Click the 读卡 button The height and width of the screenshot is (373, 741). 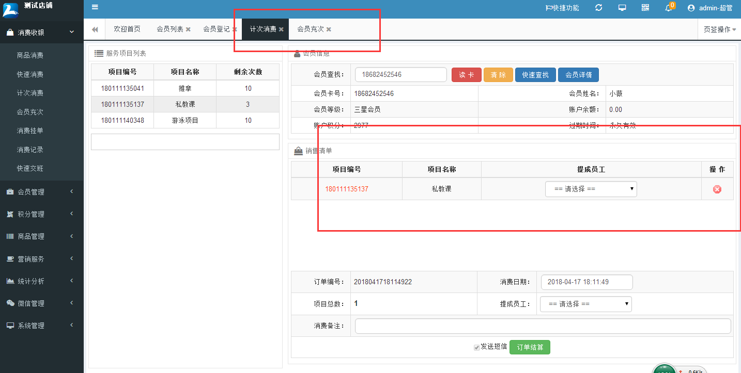click(x=466, y=74)
